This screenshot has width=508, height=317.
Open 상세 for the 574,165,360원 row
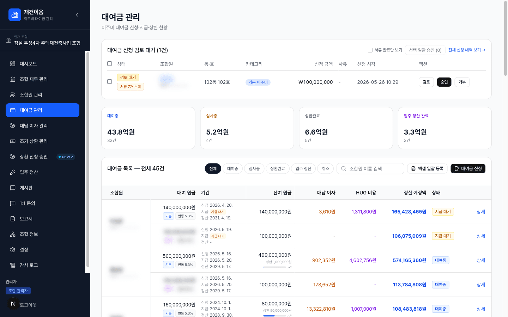click(x=481, y=260)
